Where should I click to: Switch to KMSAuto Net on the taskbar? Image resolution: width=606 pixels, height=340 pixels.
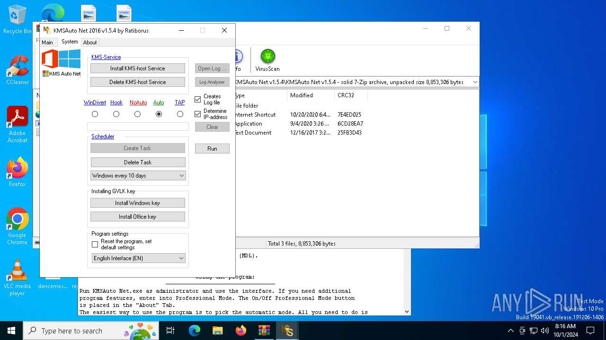click(287, 331)
